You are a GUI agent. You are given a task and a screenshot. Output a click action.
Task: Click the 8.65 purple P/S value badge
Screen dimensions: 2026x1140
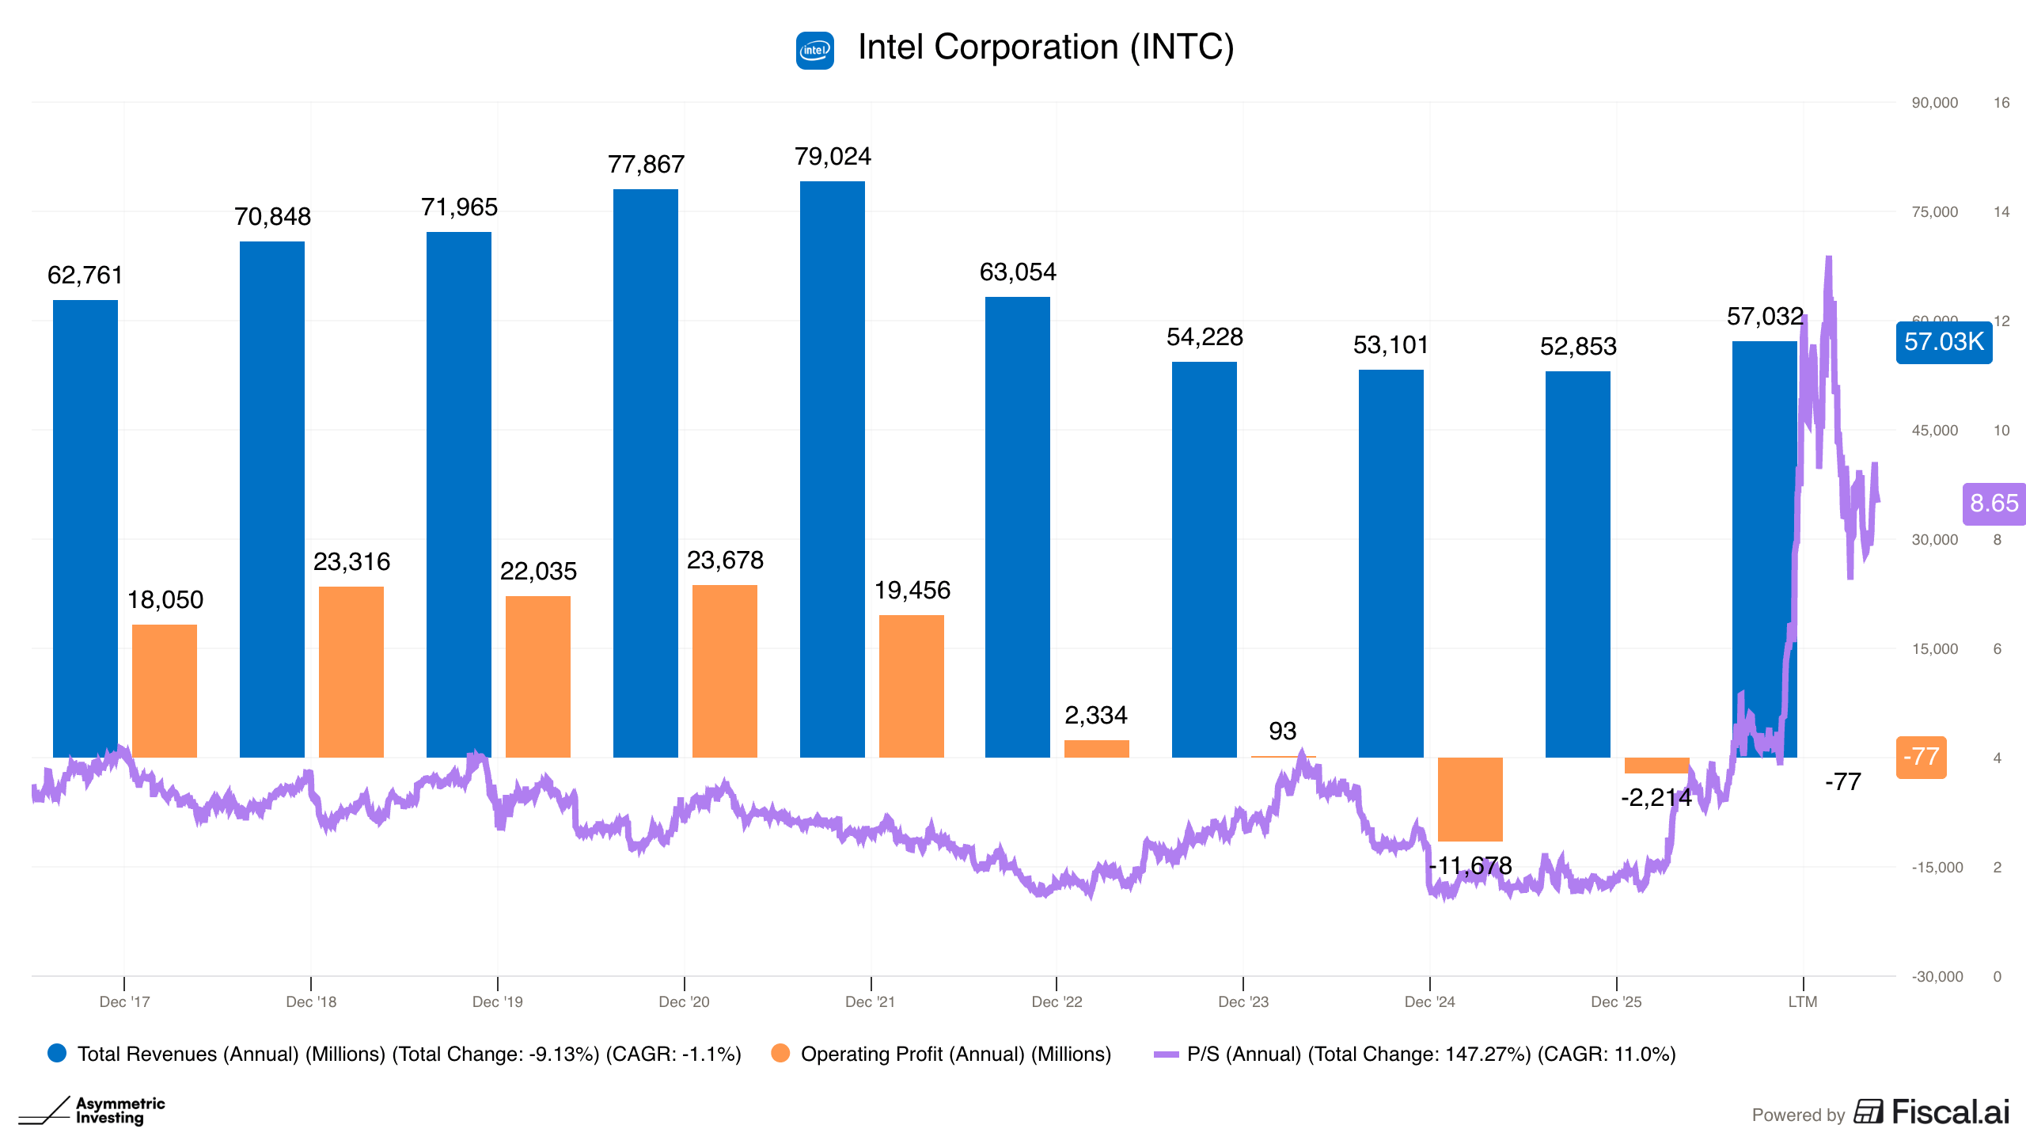tap(1994, 503)
